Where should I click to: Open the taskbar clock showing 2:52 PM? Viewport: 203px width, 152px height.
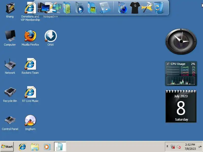tap(190, 147)
